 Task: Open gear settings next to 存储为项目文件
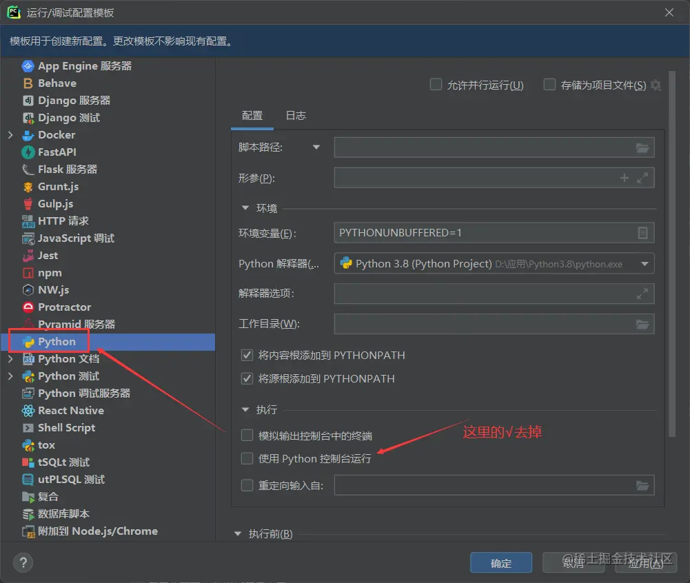(x=656, y=85)
